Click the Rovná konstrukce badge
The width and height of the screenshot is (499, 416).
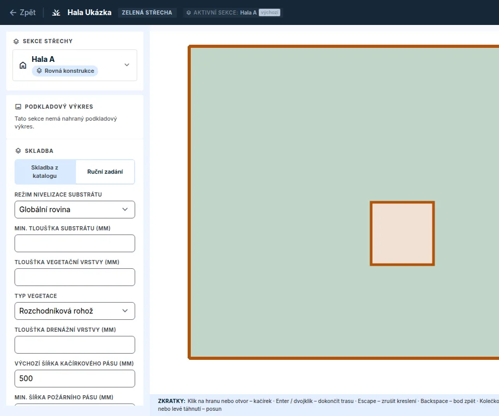pyautogui.click(x=65, y=71)
